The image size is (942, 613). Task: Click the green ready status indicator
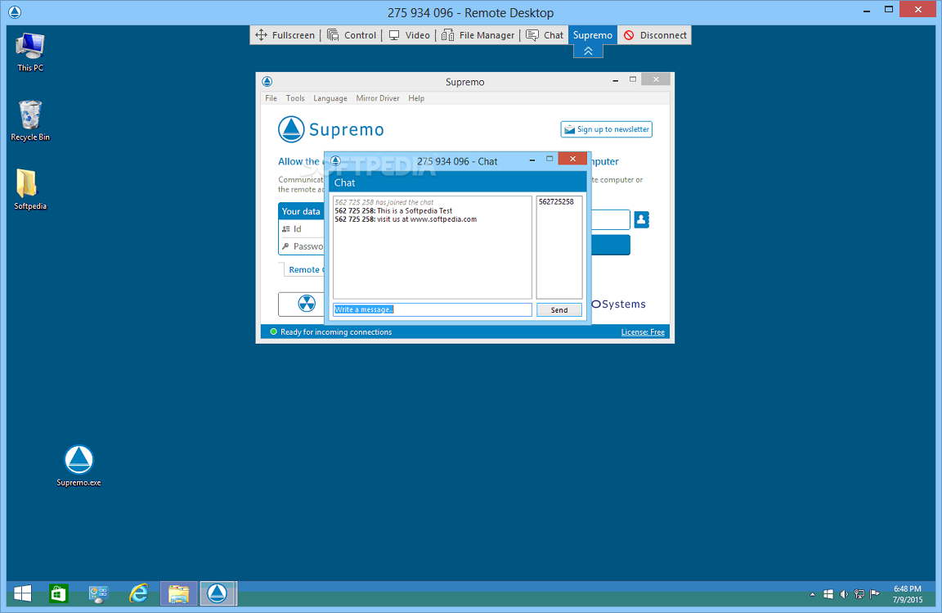coord(273,331)
